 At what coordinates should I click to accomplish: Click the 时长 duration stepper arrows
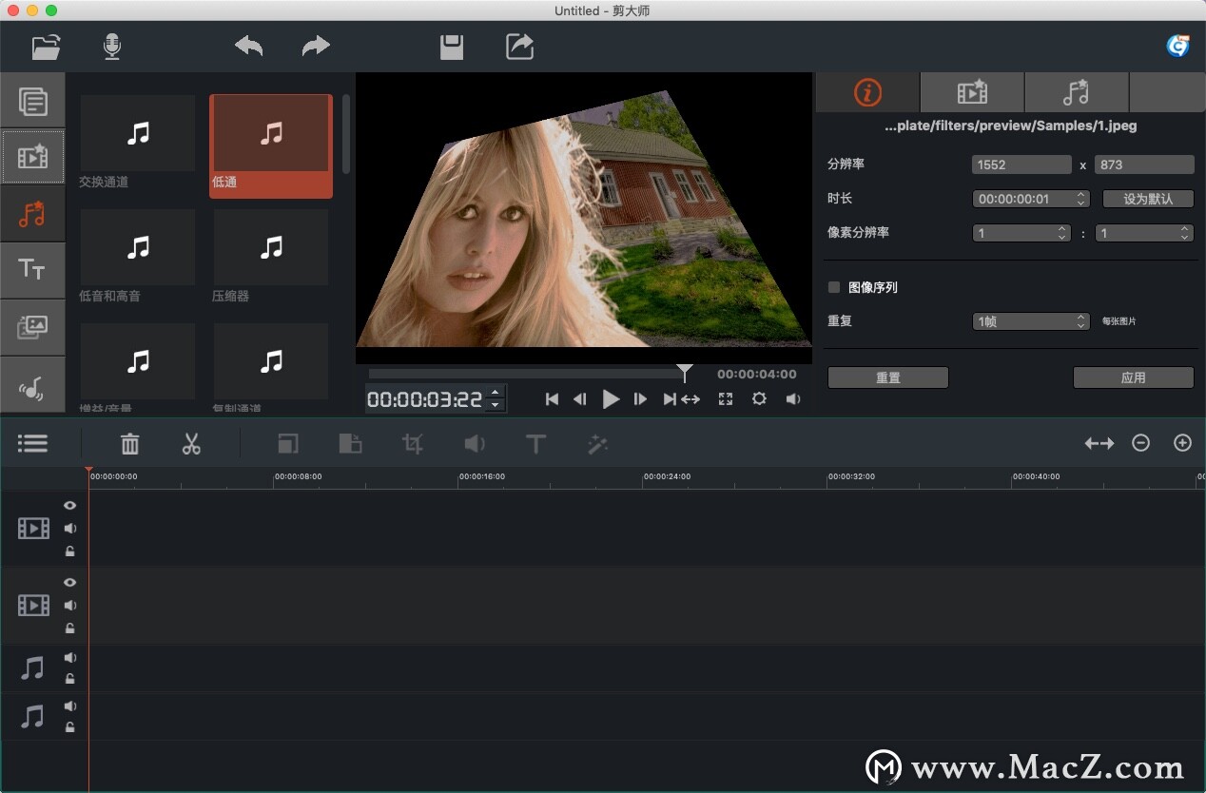point(1080,199)
